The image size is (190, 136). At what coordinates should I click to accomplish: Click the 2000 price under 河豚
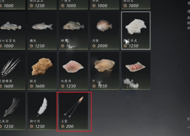pos(102,46)
